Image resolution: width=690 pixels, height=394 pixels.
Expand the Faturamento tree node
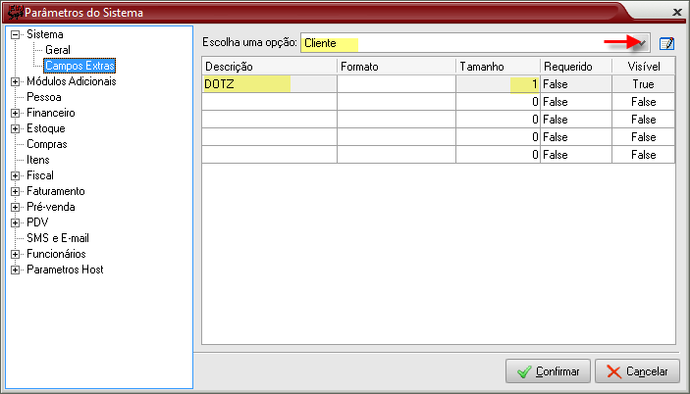[15, 191]
